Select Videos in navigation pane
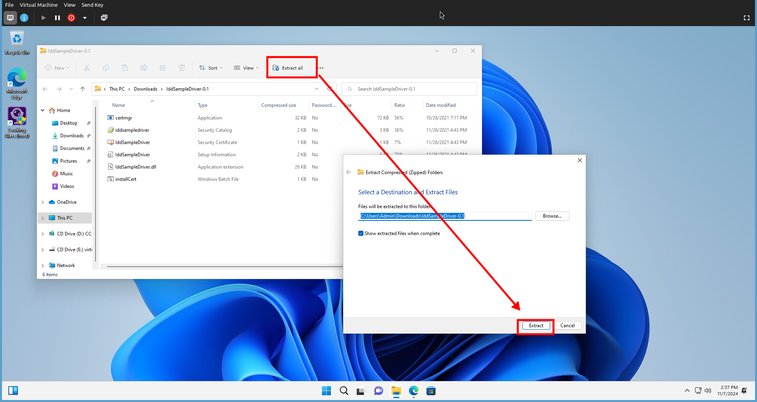 click(67, 186)
